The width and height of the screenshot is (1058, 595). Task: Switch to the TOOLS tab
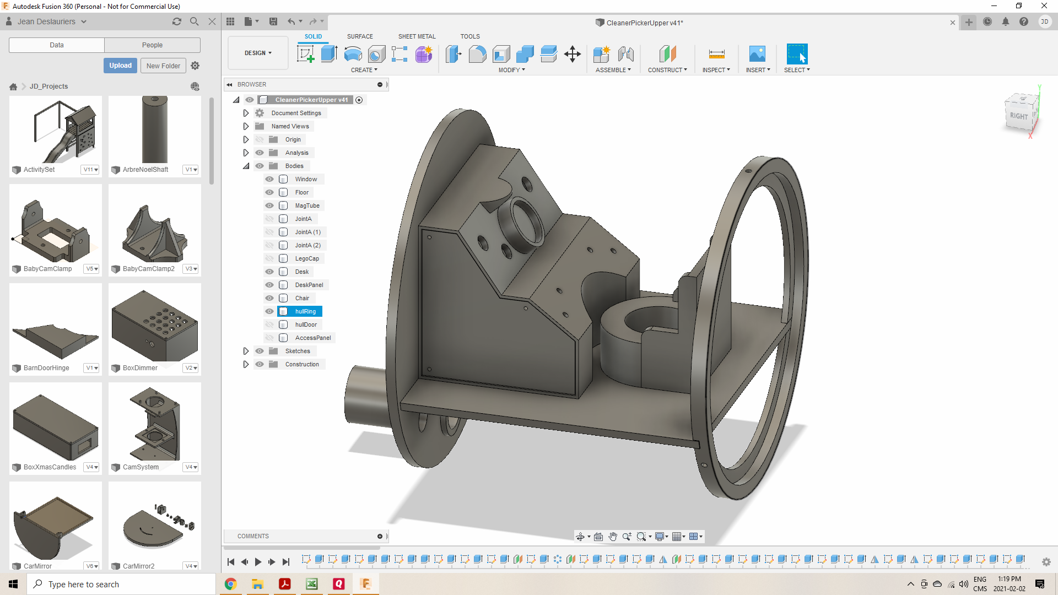point(470,36)
